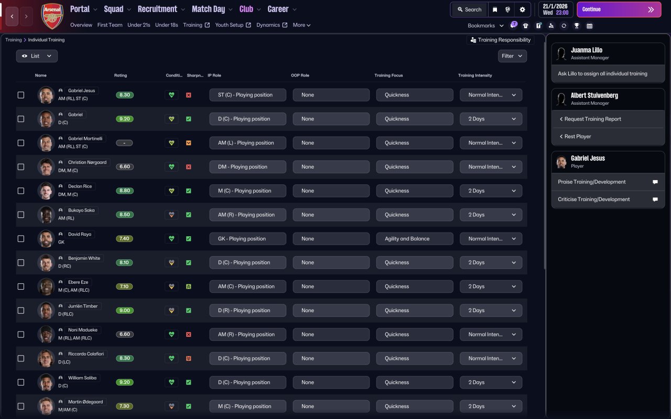Open the scouting search shortcut icon
The height and width of the screenshot is (419, 671).
(x=551, y=26)
